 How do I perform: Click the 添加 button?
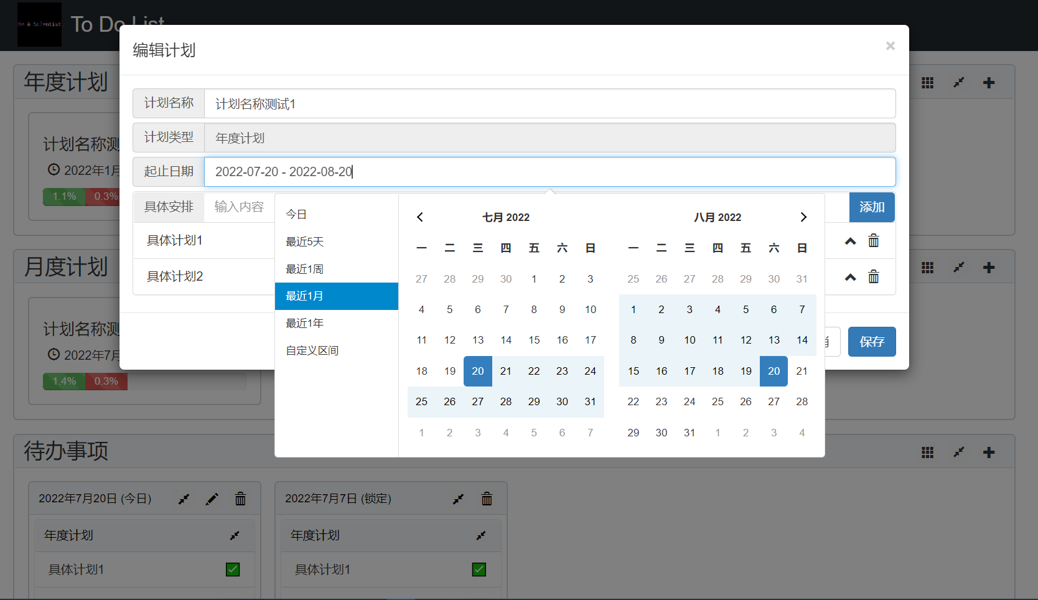click(871, 207)
